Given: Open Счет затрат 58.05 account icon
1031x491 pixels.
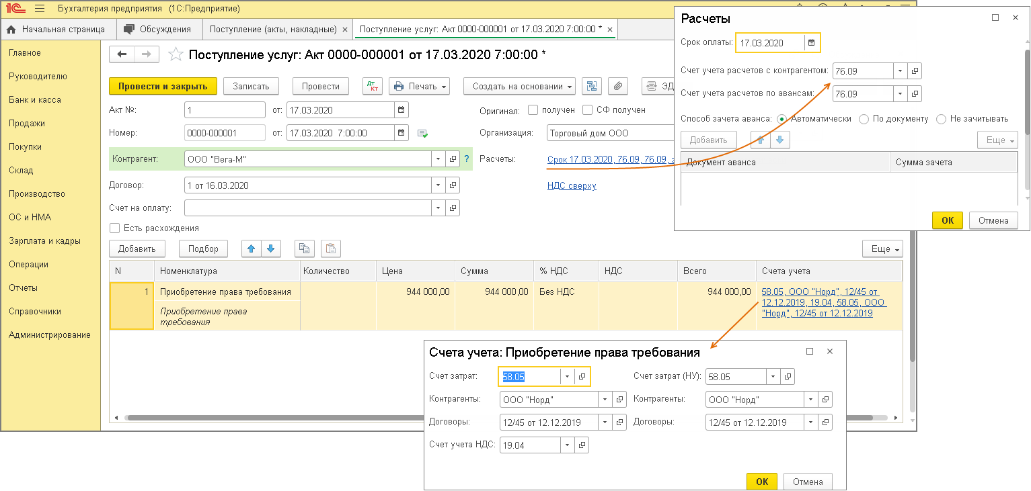Looking at the screenshot, I should pos(582,377).
